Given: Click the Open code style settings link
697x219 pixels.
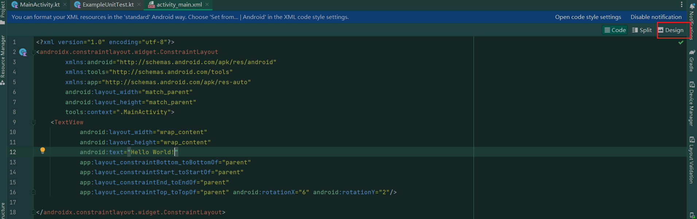Looking at the screenshot, I should click(588, 17).
